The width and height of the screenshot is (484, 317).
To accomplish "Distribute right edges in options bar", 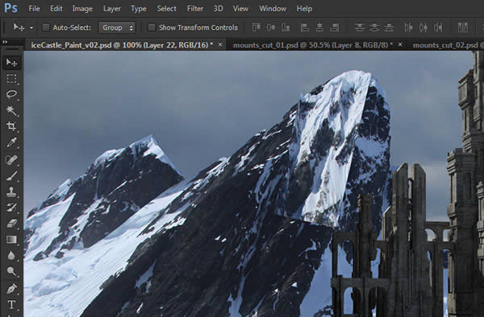I will (438, 27).
